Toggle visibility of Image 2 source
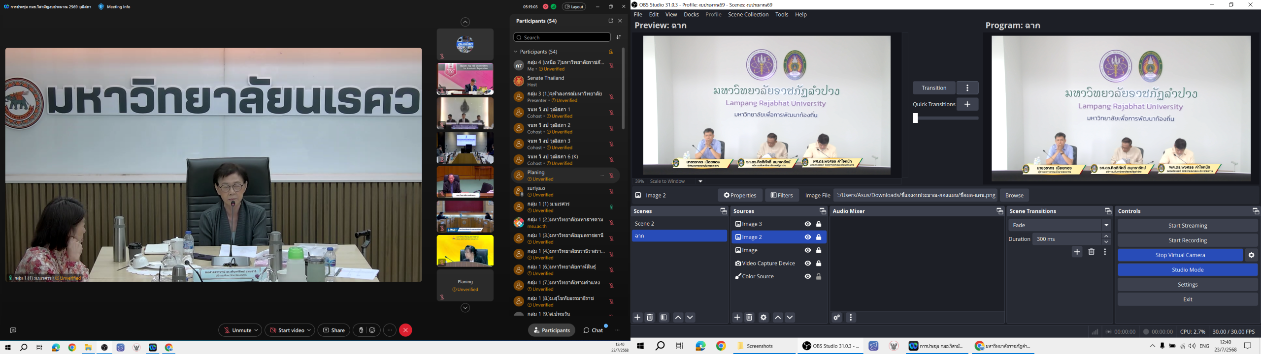This screenshot has width=1261, height=354. coord(807,237)
